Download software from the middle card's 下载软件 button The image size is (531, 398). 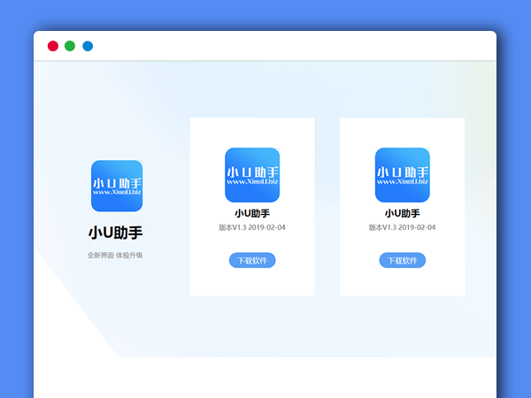(x=252, y=260)
